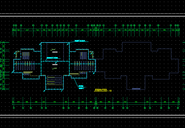Click the last axis bubble on top-right grid
This screenshot has width=185, height=128.
178,25
